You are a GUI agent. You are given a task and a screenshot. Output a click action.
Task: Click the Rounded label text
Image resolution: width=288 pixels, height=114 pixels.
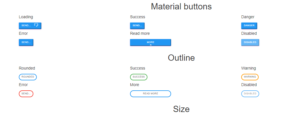pos(27,68)
